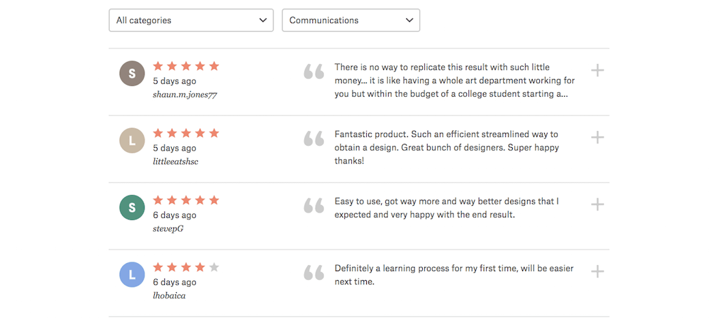Click littleeatshsc's beige L avatar
Image resolution: width=716 pixels, height=323 pixels.
point(132,140)
